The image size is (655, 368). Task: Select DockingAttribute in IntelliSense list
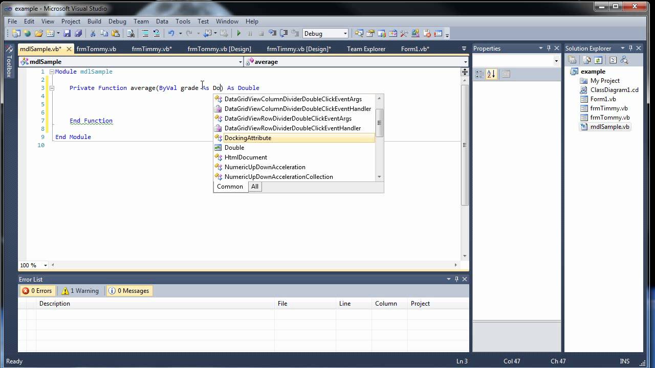click(294, 138)
